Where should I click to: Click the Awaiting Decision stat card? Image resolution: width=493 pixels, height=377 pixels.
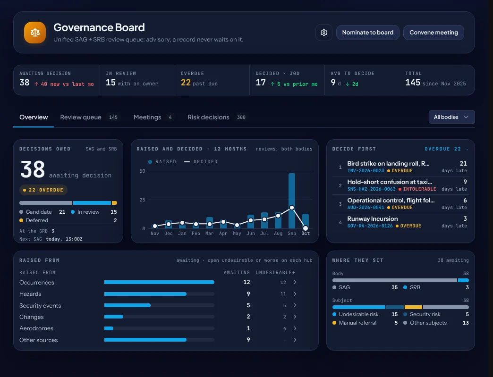point(57,80)
